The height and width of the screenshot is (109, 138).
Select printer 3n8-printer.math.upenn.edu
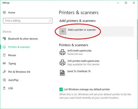[83, 61]
